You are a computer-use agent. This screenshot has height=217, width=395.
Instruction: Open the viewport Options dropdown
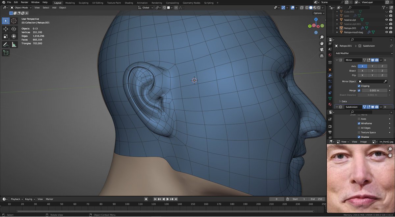[x=318, y=13]
